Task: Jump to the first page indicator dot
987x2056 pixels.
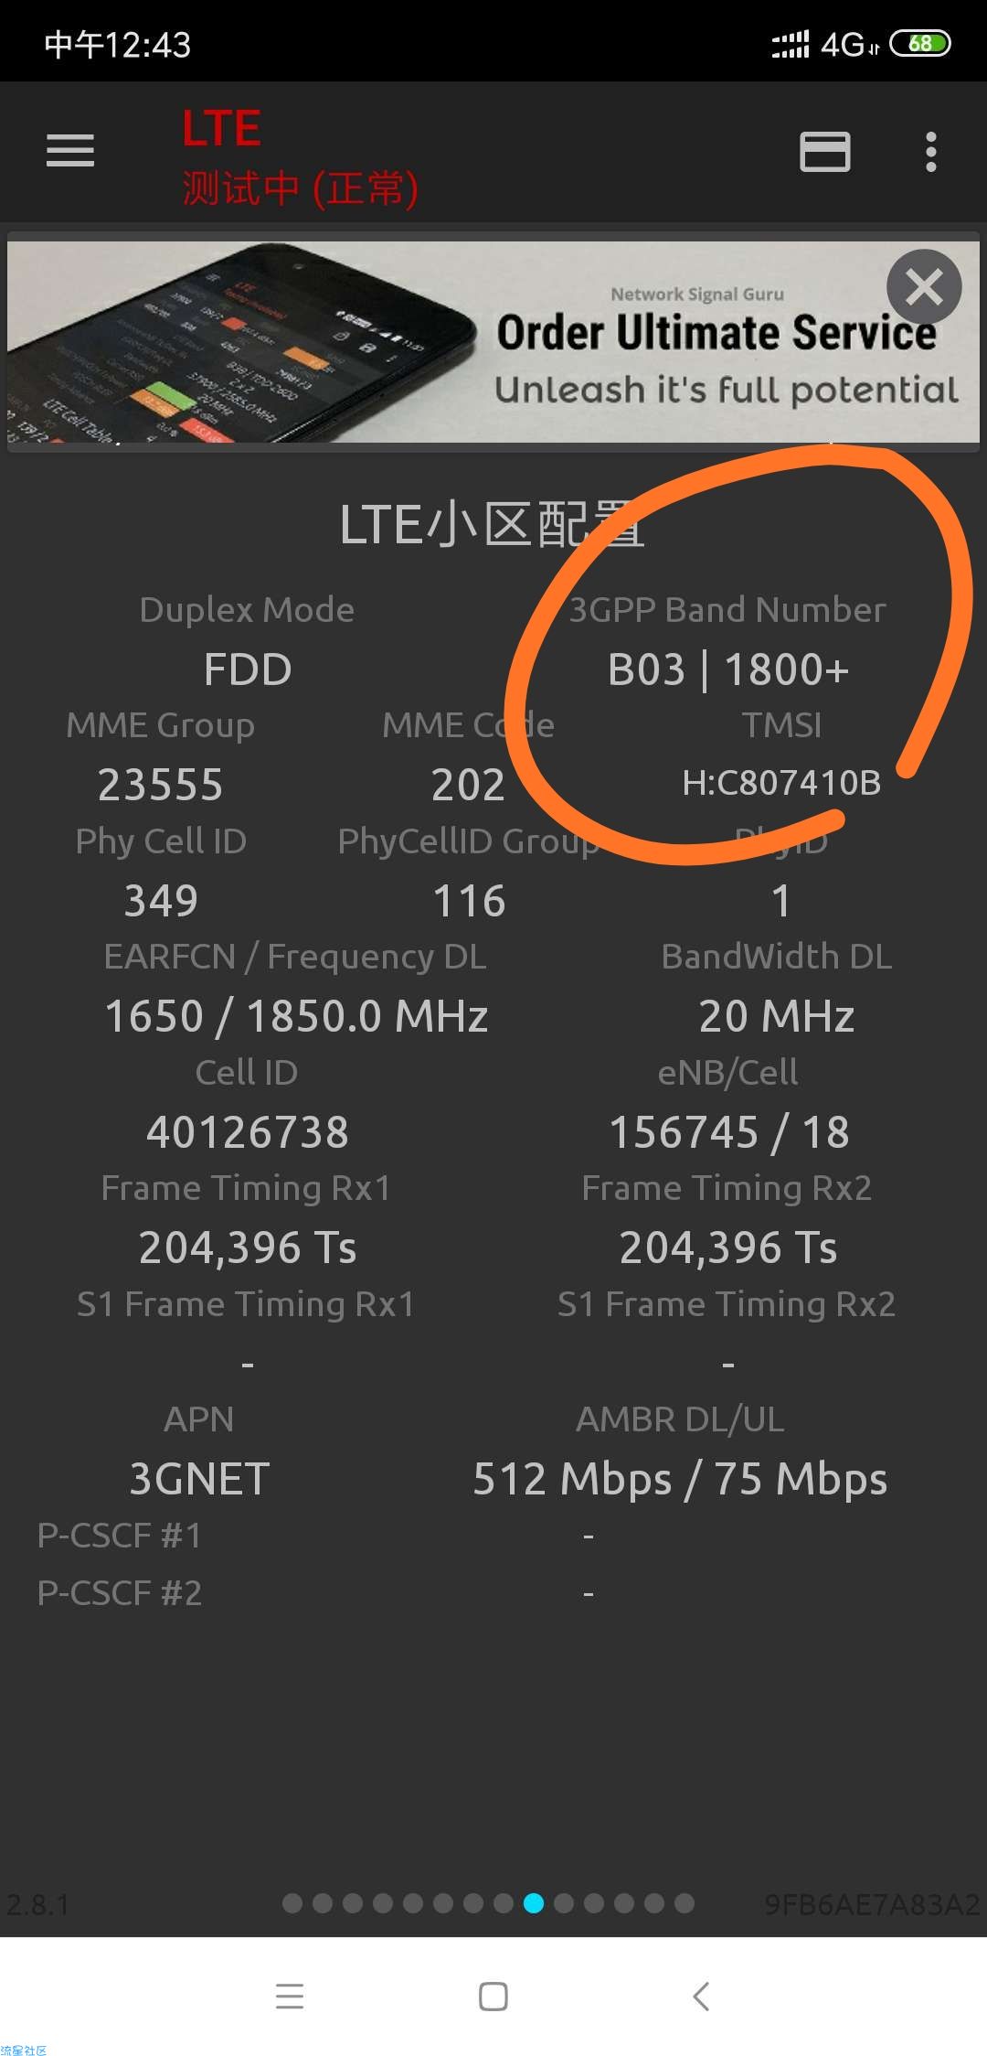Action: click(292, 1903)
